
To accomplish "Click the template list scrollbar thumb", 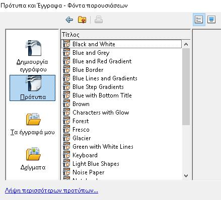I will [x=186, y=86].
